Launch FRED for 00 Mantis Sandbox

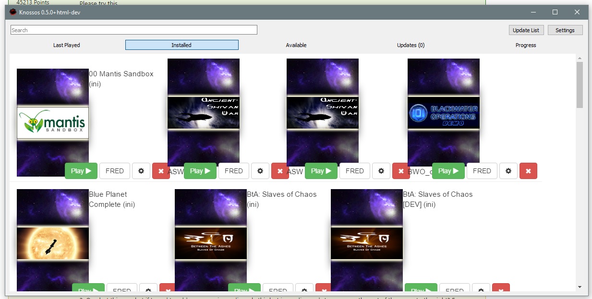tap(115, 171)
